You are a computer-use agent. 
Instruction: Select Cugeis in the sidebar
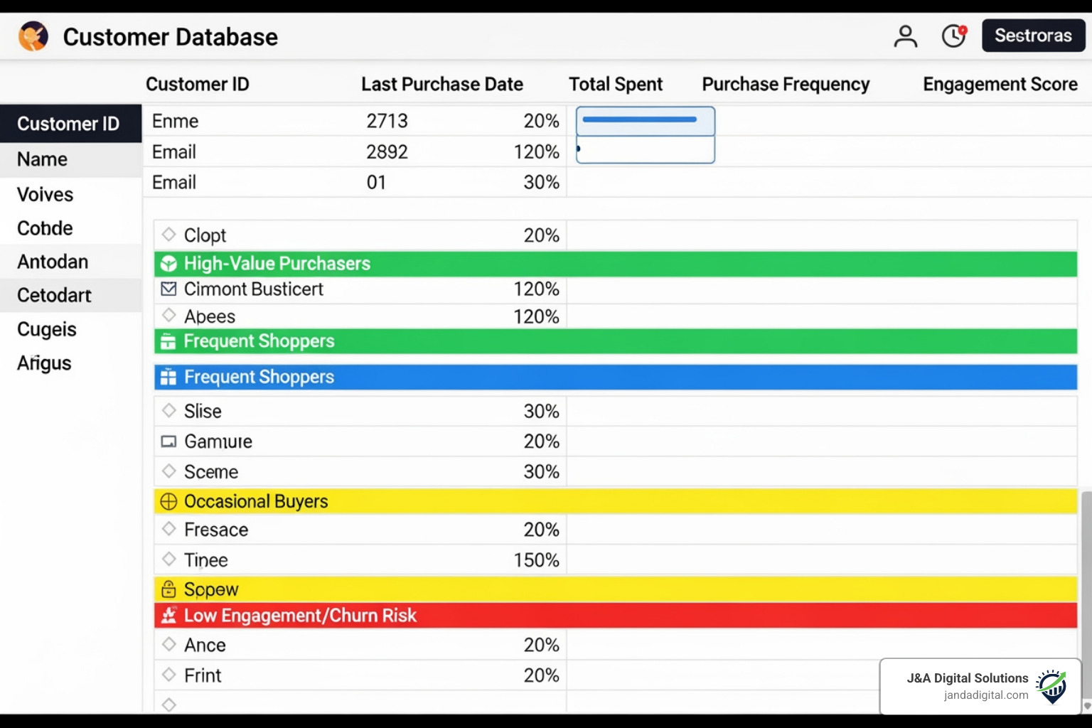(71, 329)
